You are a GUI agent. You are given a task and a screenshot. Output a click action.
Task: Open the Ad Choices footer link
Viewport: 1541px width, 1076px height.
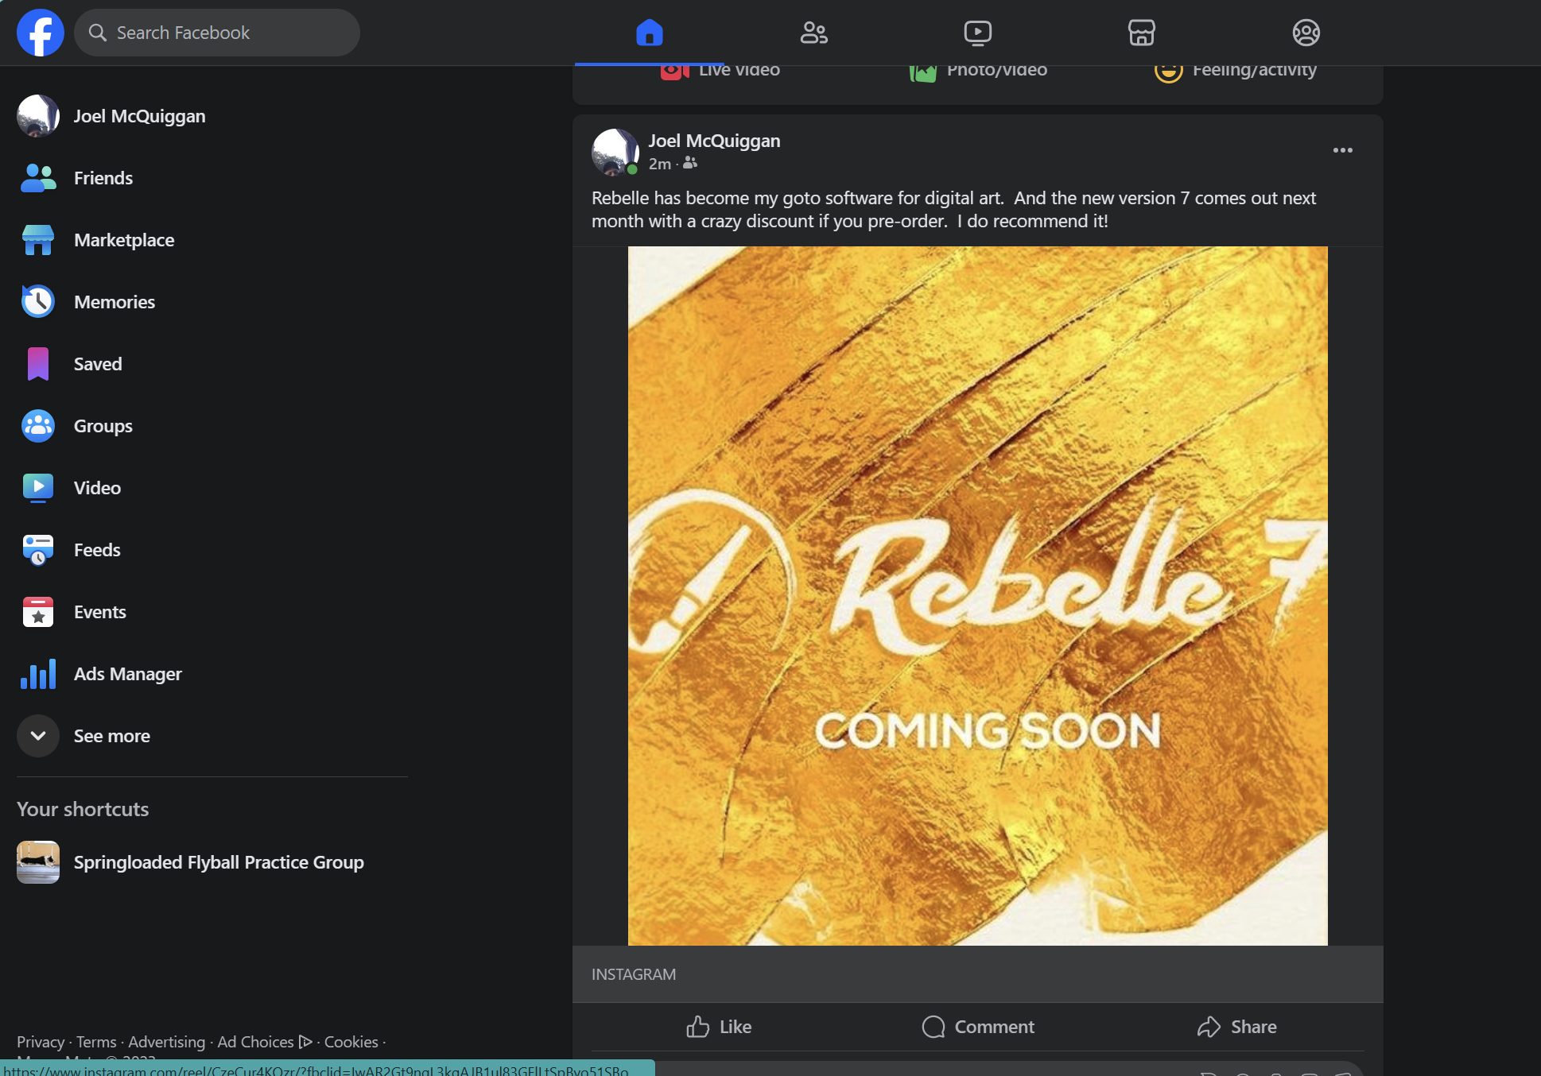click(265, 1042)
